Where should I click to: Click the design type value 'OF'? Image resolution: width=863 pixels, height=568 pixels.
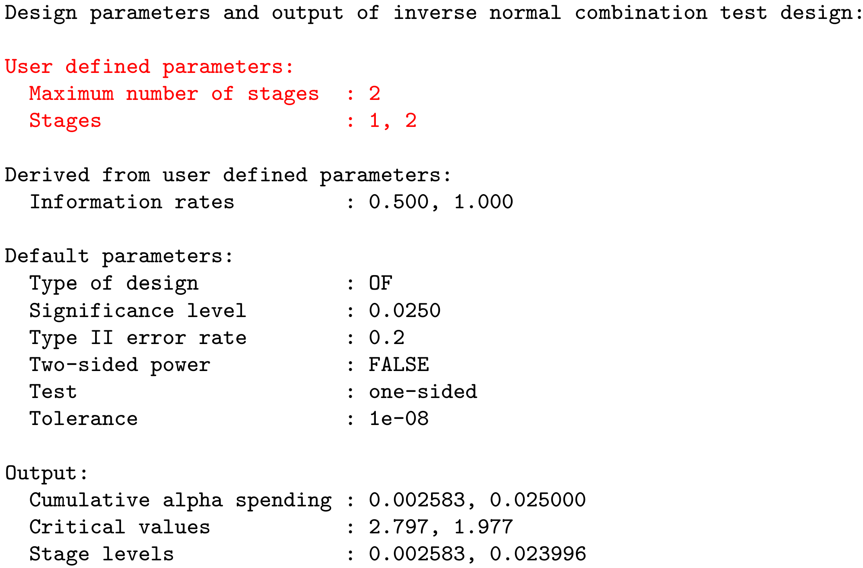pos(380,284)
